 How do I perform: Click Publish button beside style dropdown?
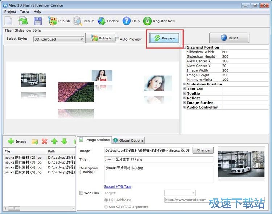point(100,38)
